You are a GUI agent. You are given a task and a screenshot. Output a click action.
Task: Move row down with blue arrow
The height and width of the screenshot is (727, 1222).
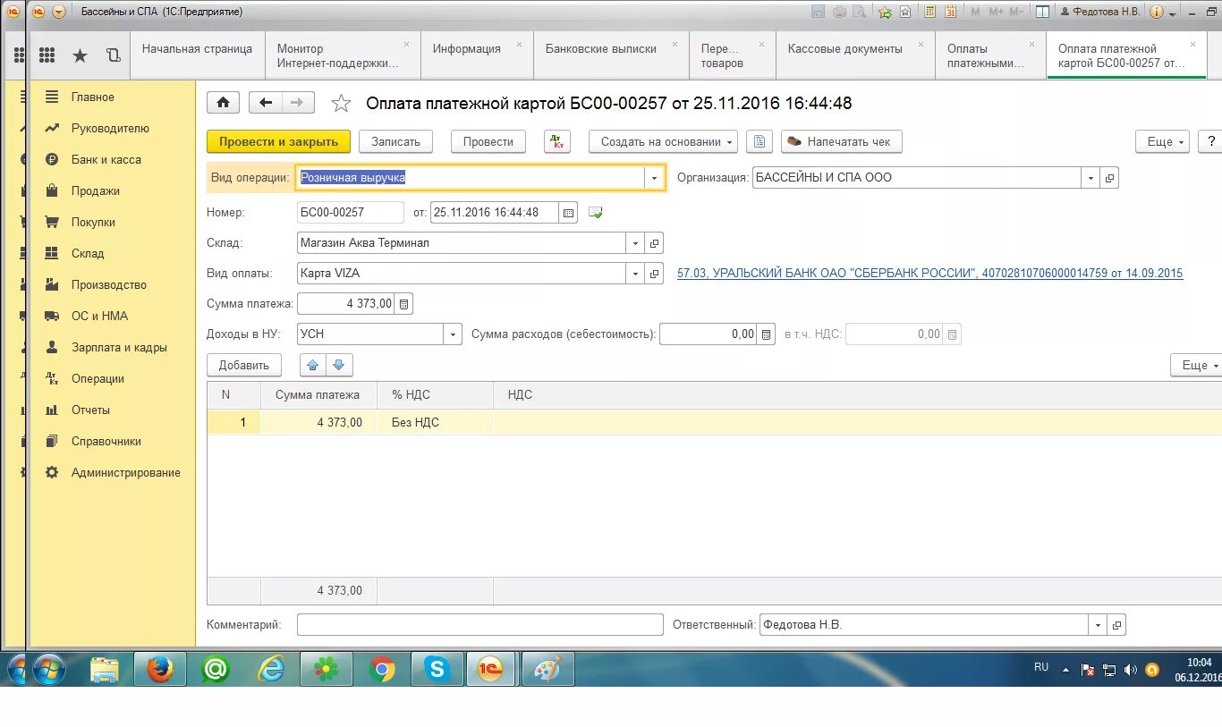tap(339, 365)
